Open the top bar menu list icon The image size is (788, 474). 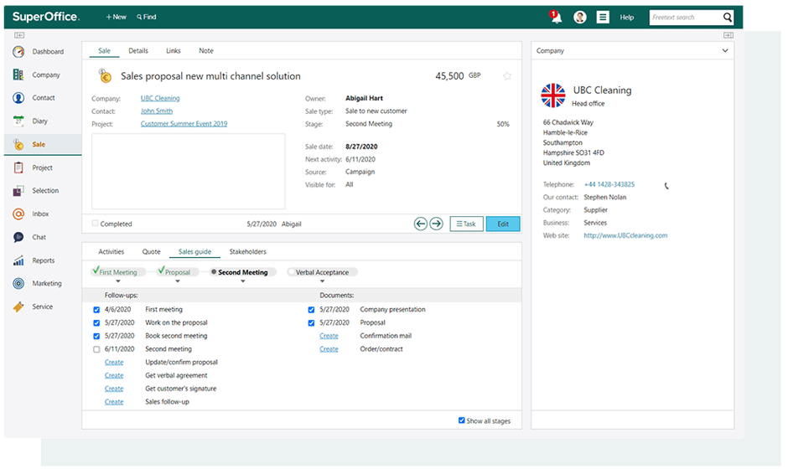point(603,18)
